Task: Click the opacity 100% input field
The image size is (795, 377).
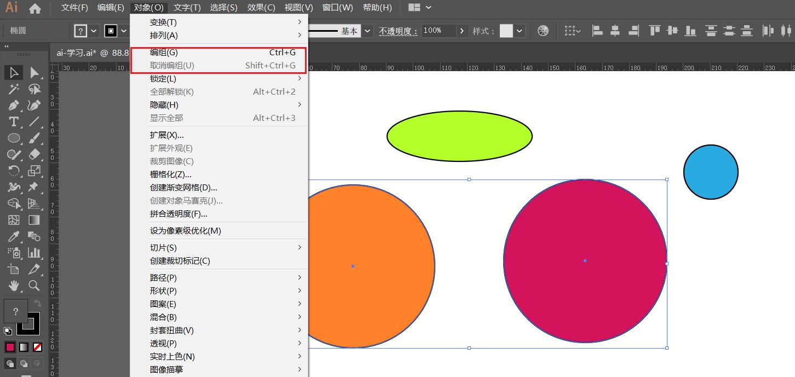Action: point(438,31)
